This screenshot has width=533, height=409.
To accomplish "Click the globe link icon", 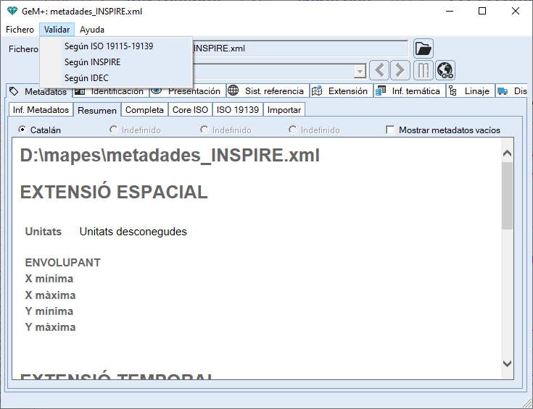I will coord(445,70).
